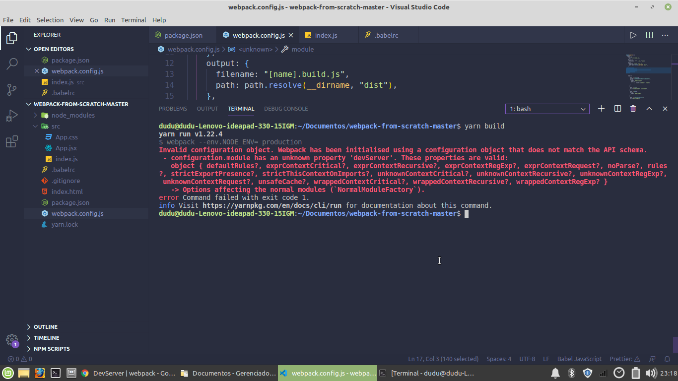Open Prettier status bar item

coord(625,359)
